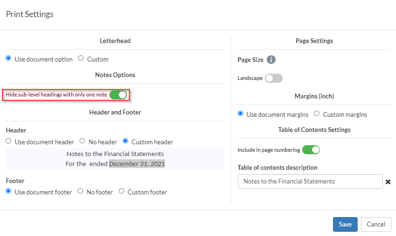Select Custom letterhead radio button
Screen dimensions: 396x236
[81, 59]
